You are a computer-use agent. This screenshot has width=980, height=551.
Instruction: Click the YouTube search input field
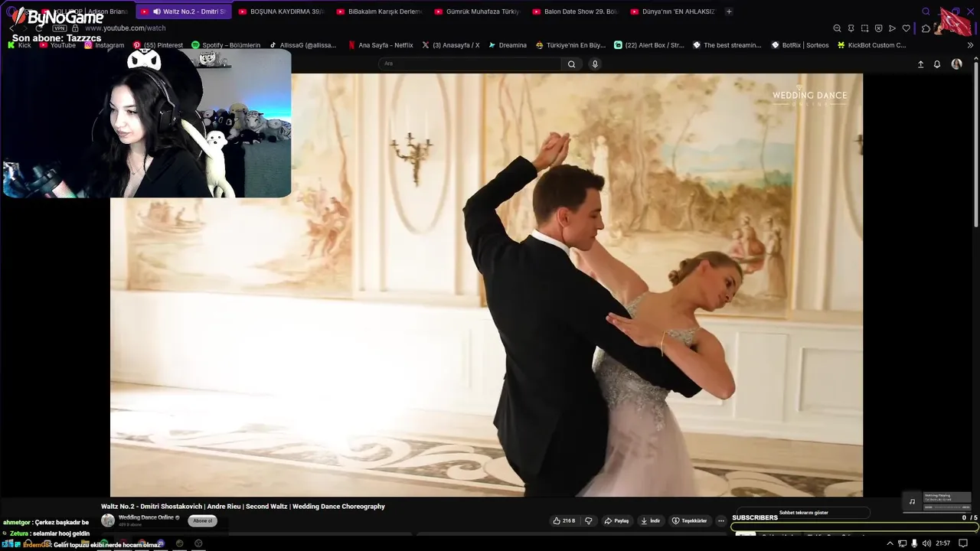click(x=469, y=64)
